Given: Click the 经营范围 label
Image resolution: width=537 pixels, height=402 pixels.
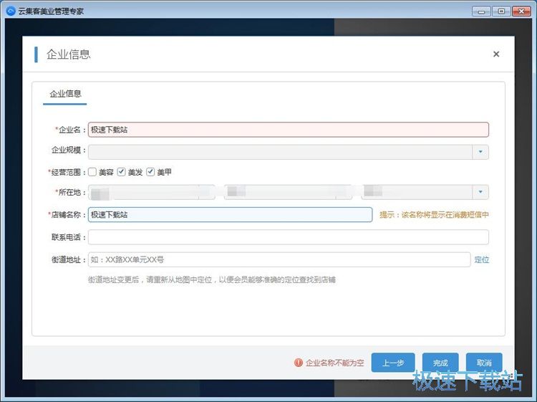Looking at the screenshot, I should click(x=67, y=173).
